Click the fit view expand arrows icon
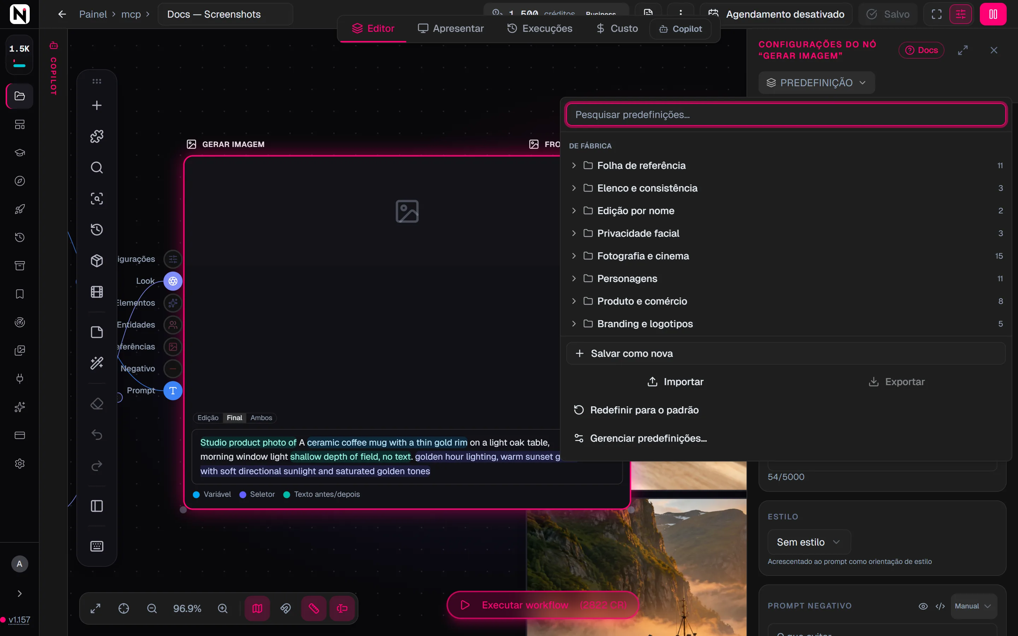 pyautogui.click(x=95, y=609)
